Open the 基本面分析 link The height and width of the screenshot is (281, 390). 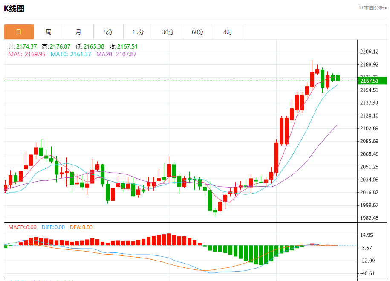coord(373,8)
